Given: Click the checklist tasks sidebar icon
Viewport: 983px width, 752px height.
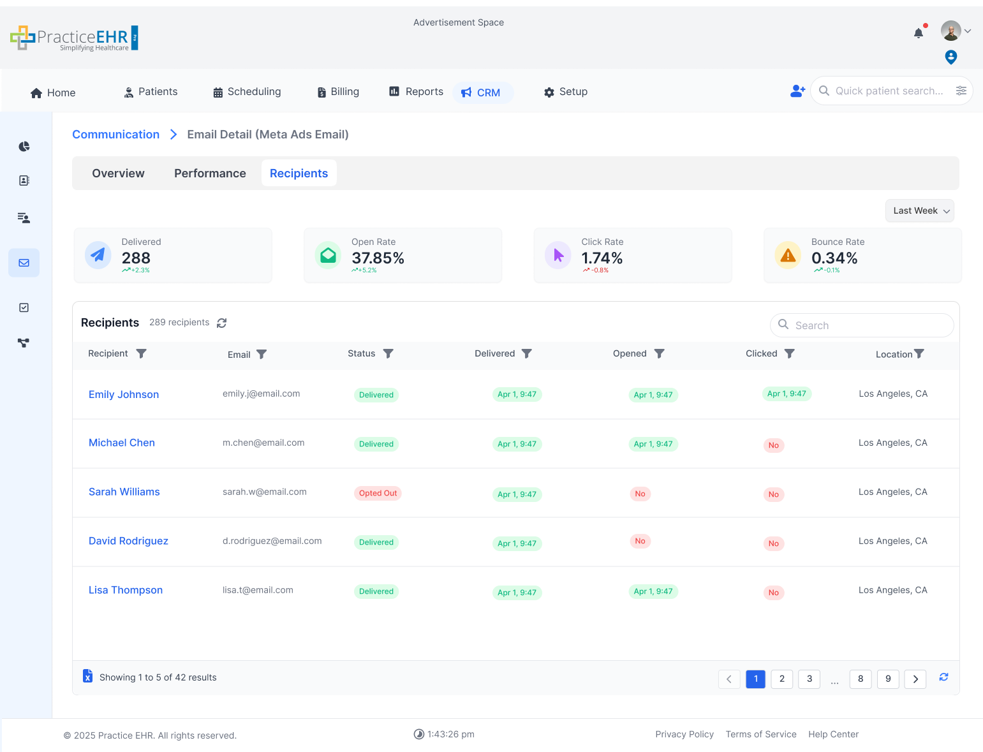Looking at the screenshot, I should (24, 307).
